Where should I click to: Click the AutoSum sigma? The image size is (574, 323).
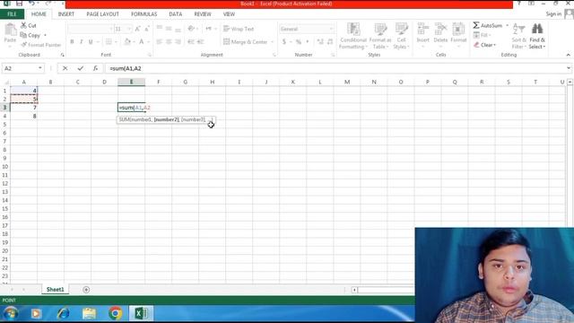(476, 25)
